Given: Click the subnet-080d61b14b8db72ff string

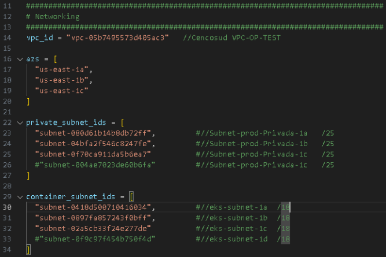Looking at the screenshot, I should pyautogui.click(x=95, y=133).
